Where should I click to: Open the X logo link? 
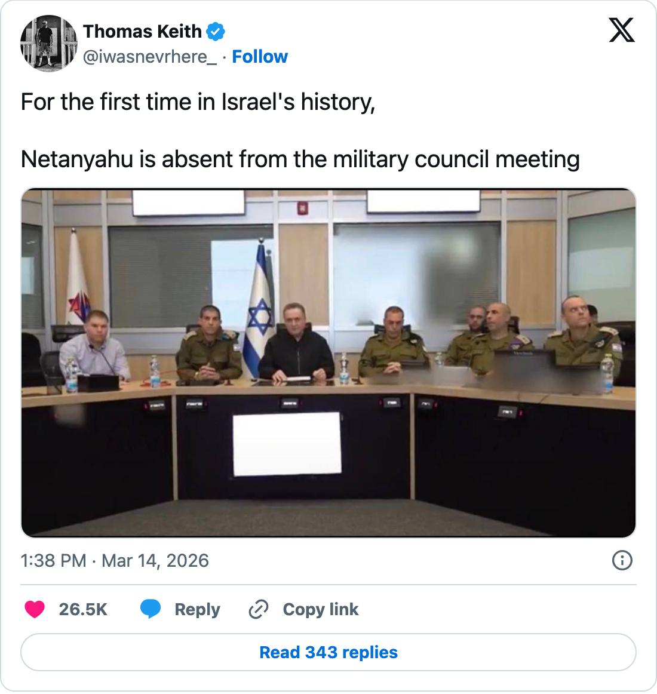tap(622, 30)
